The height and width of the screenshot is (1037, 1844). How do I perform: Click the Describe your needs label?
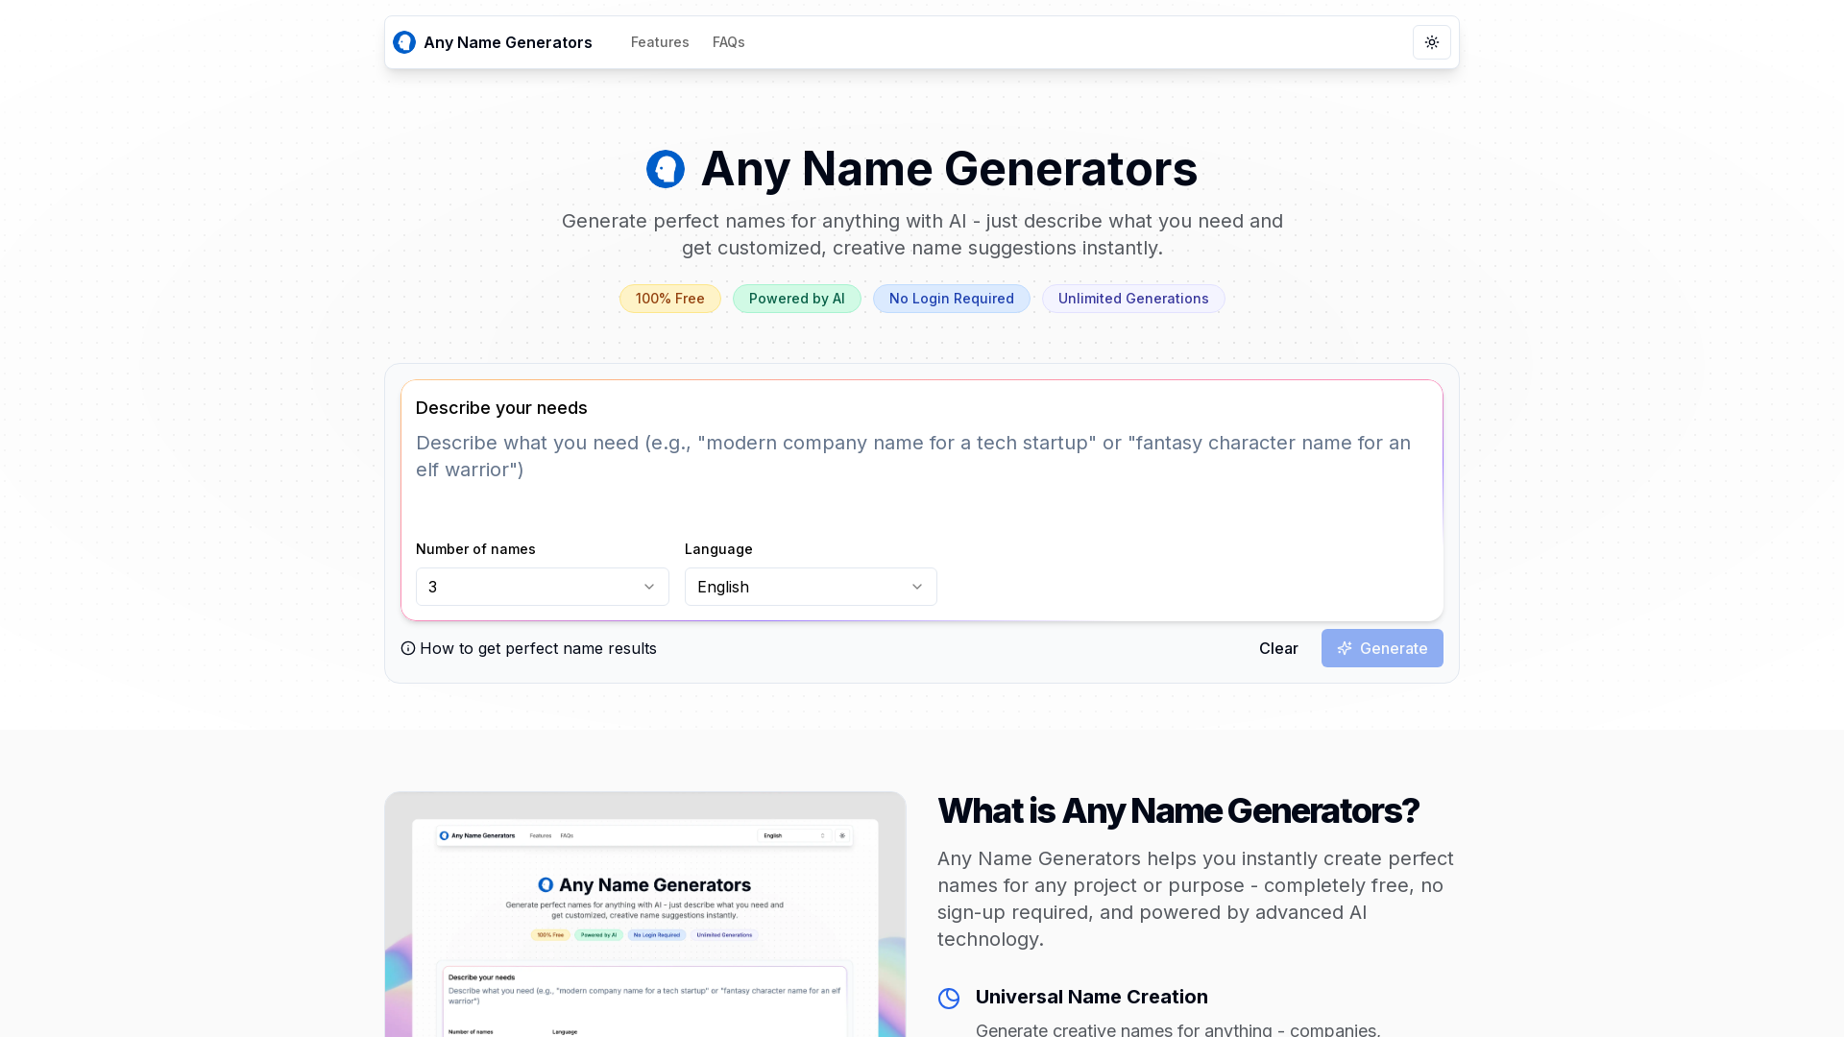(501, 408)
